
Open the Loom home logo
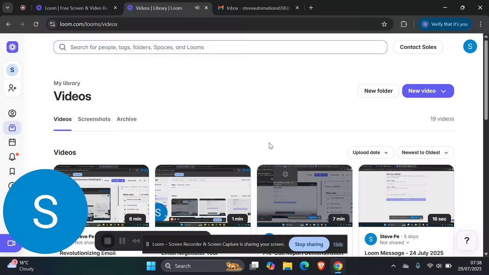12,47
